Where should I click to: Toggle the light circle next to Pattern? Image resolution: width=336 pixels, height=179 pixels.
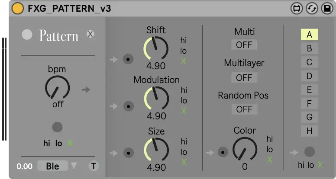(x=27, y=35)
